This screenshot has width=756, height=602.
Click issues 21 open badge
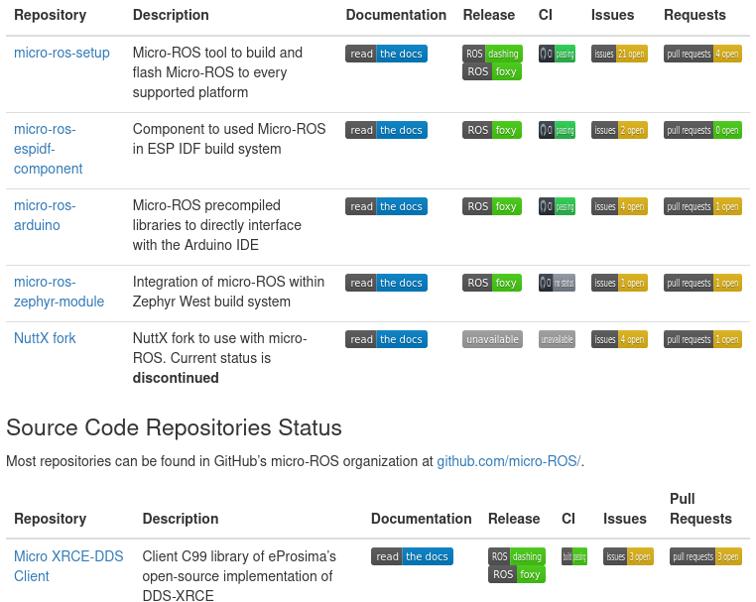(619, 54)
